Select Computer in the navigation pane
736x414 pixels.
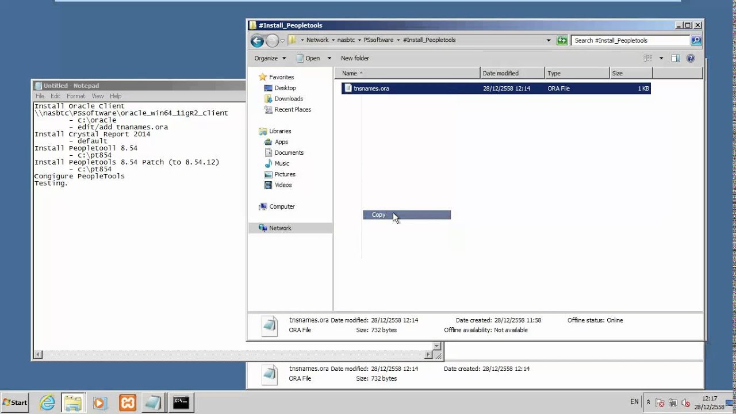click(282, 206)
